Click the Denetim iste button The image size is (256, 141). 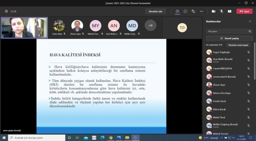[156, 11]
